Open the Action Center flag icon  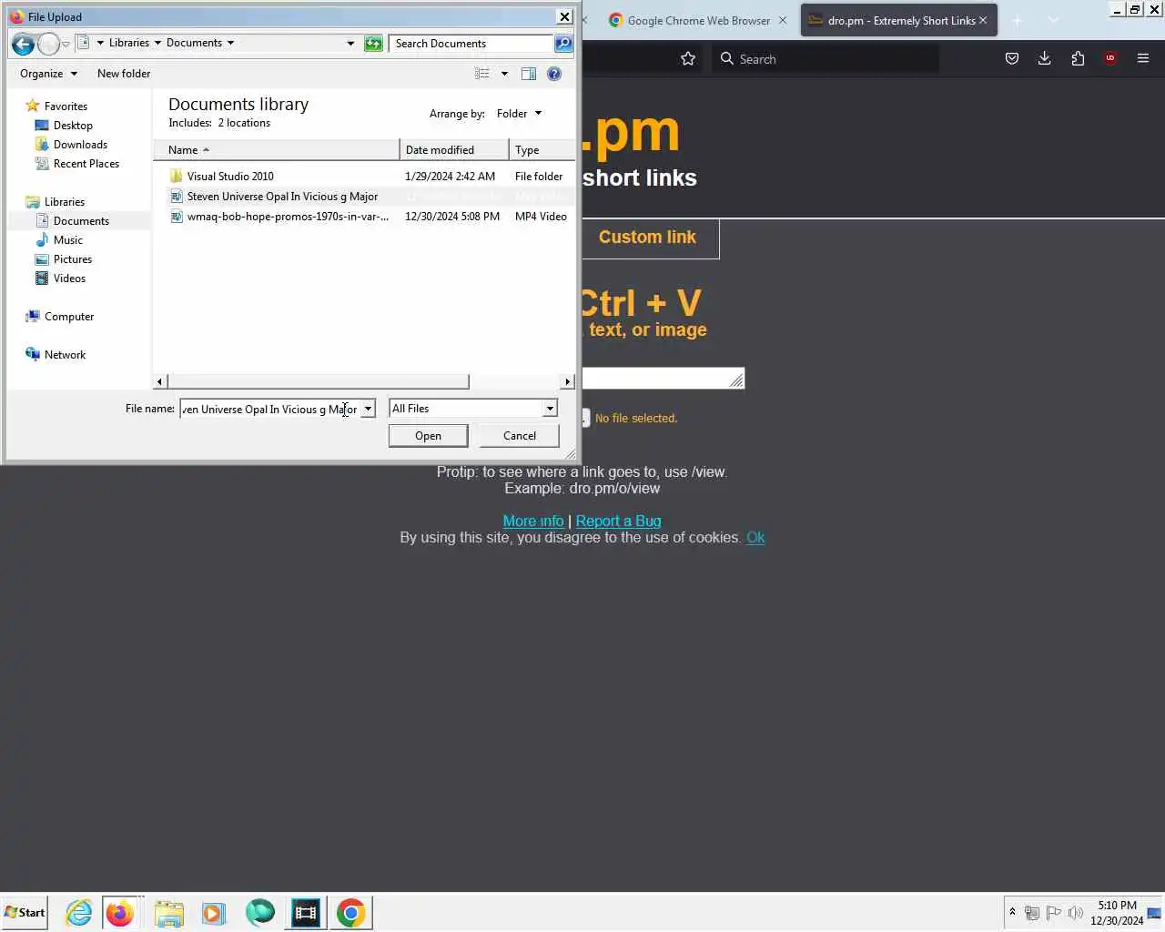(1053, 913)
